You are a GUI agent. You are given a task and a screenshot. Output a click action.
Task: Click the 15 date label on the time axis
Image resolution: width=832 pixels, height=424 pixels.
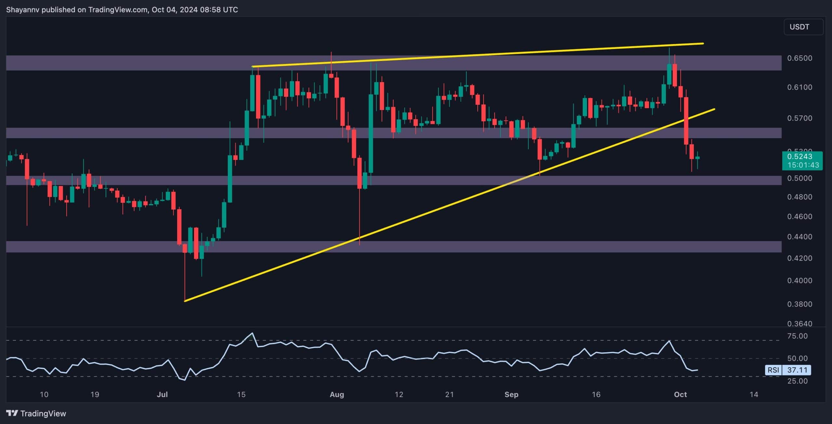click(241, 394)
